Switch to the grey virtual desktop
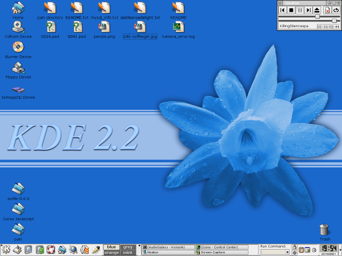The height and width of the screenshot is (256, 342). (128, 247)
